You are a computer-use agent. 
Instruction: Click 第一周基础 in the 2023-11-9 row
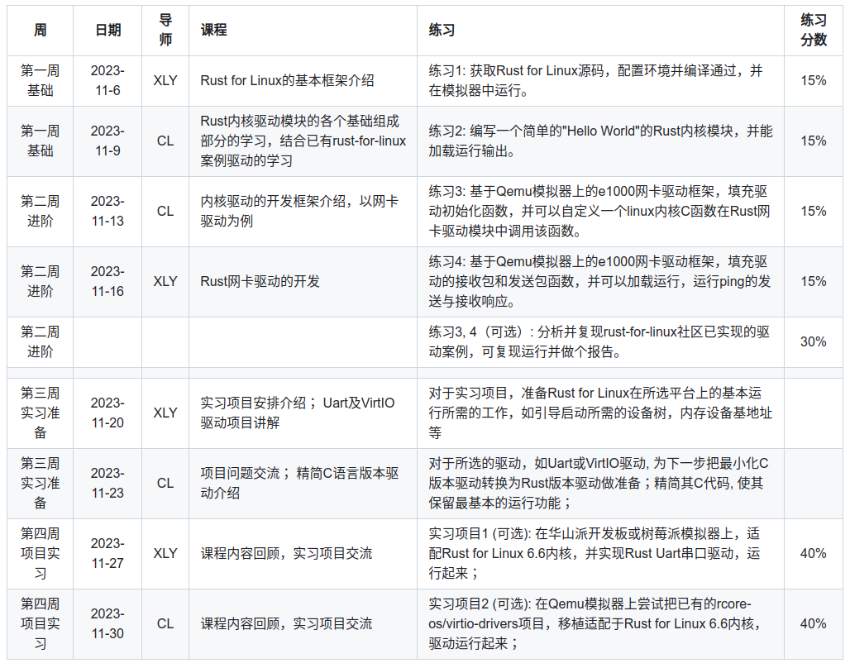coord(41,141)
